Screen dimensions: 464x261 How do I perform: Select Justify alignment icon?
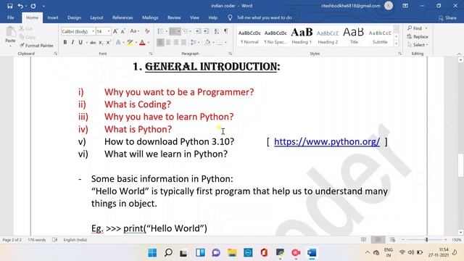click(x=183, y=42)
